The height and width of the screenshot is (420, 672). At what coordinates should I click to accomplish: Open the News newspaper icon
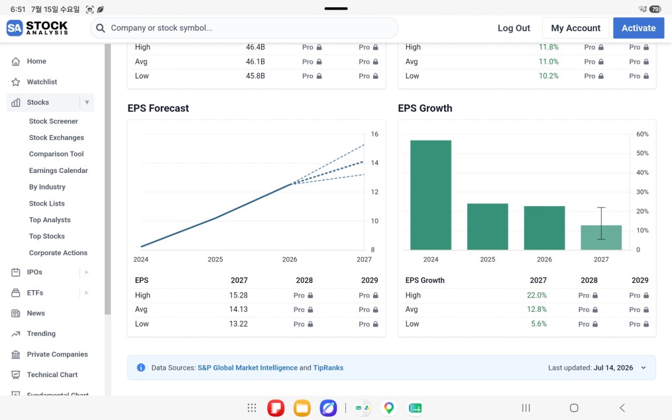(16, 313)
